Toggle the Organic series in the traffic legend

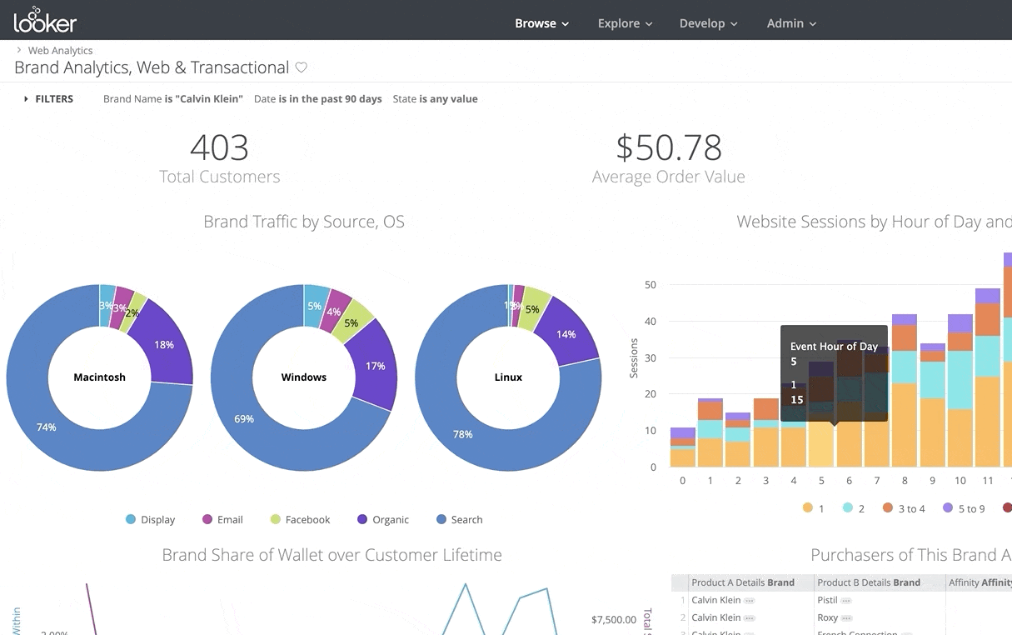[382, 519]
